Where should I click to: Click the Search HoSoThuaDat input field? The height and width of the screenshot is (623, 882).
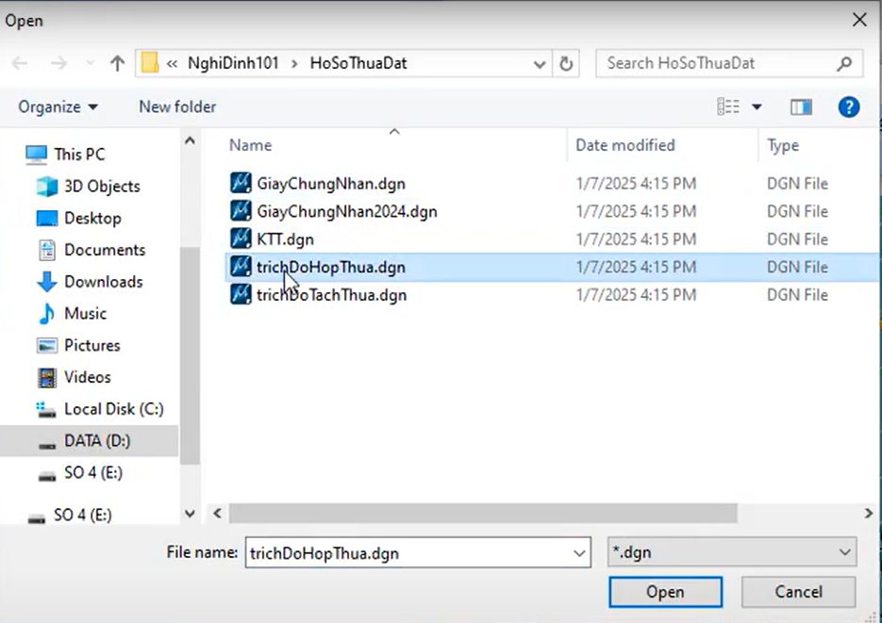(717, 64)
